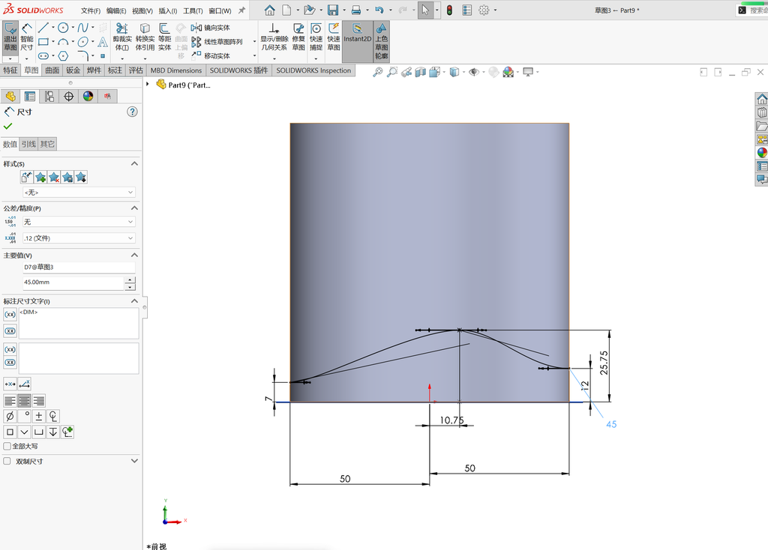Click 镜向实体 Mirror Entities
The height and width of the screenshot is (550, 768).
coord(211,28)
